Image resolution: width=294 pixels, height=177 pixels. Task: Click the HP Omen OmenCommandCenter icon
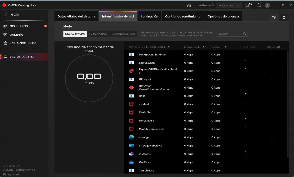click(131, 88)
